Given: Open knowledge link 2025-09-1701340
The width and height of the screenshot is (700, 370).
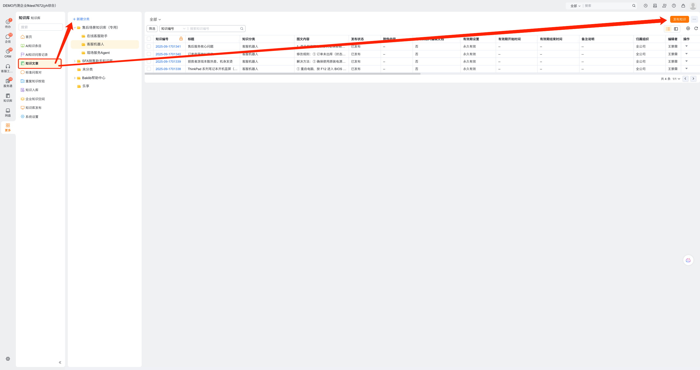Looking at the screenshot, I should click(168, 54).
